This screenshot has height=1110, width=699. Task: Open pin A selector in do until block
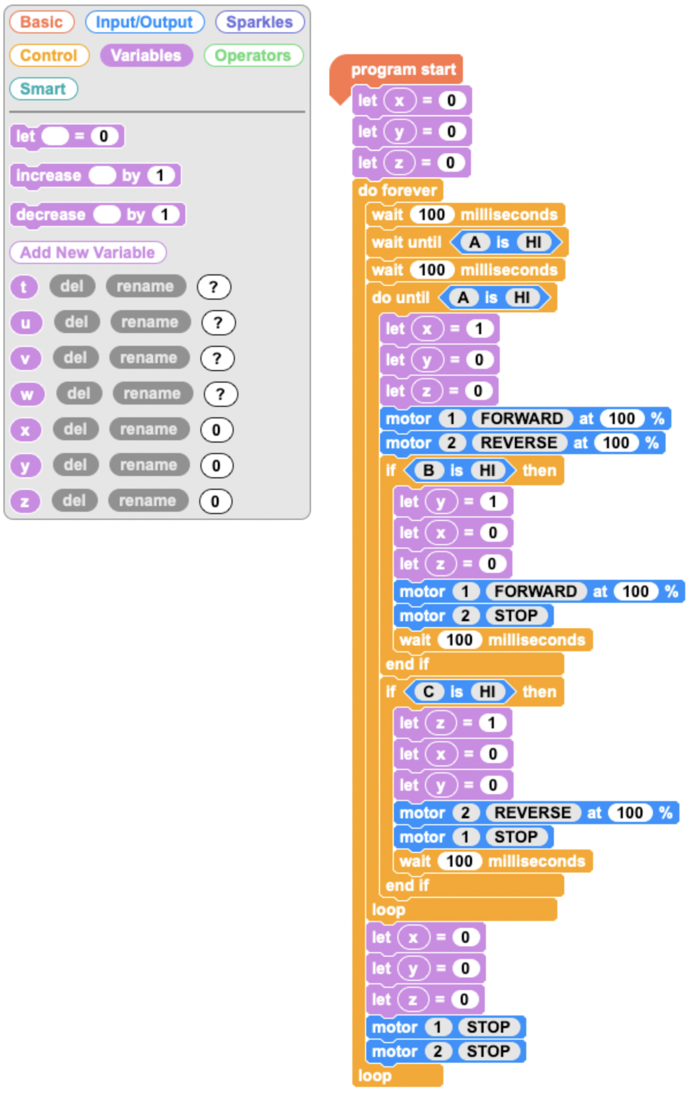click(x=463, y=297)
